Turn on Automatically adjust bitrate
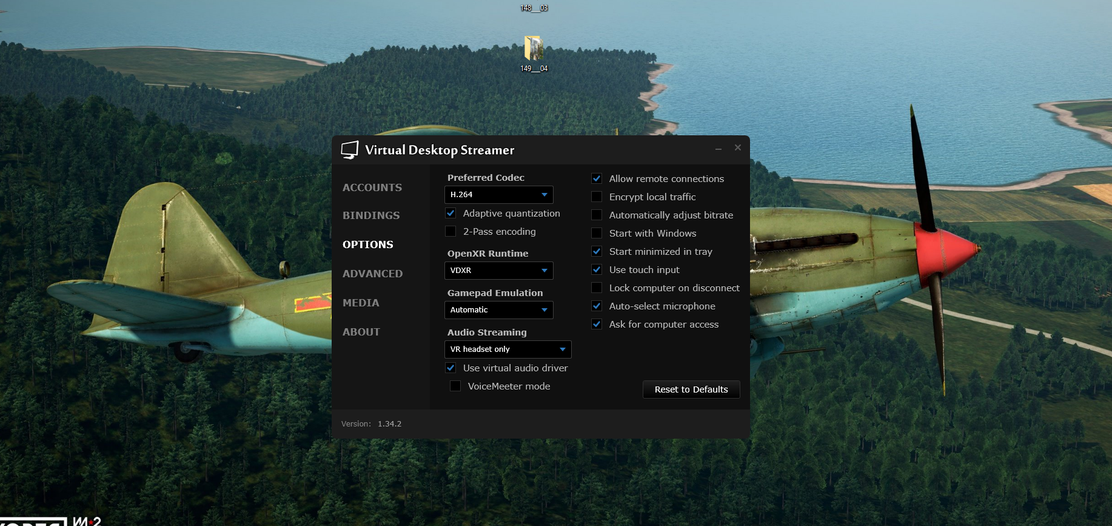 tap(597, 215)
